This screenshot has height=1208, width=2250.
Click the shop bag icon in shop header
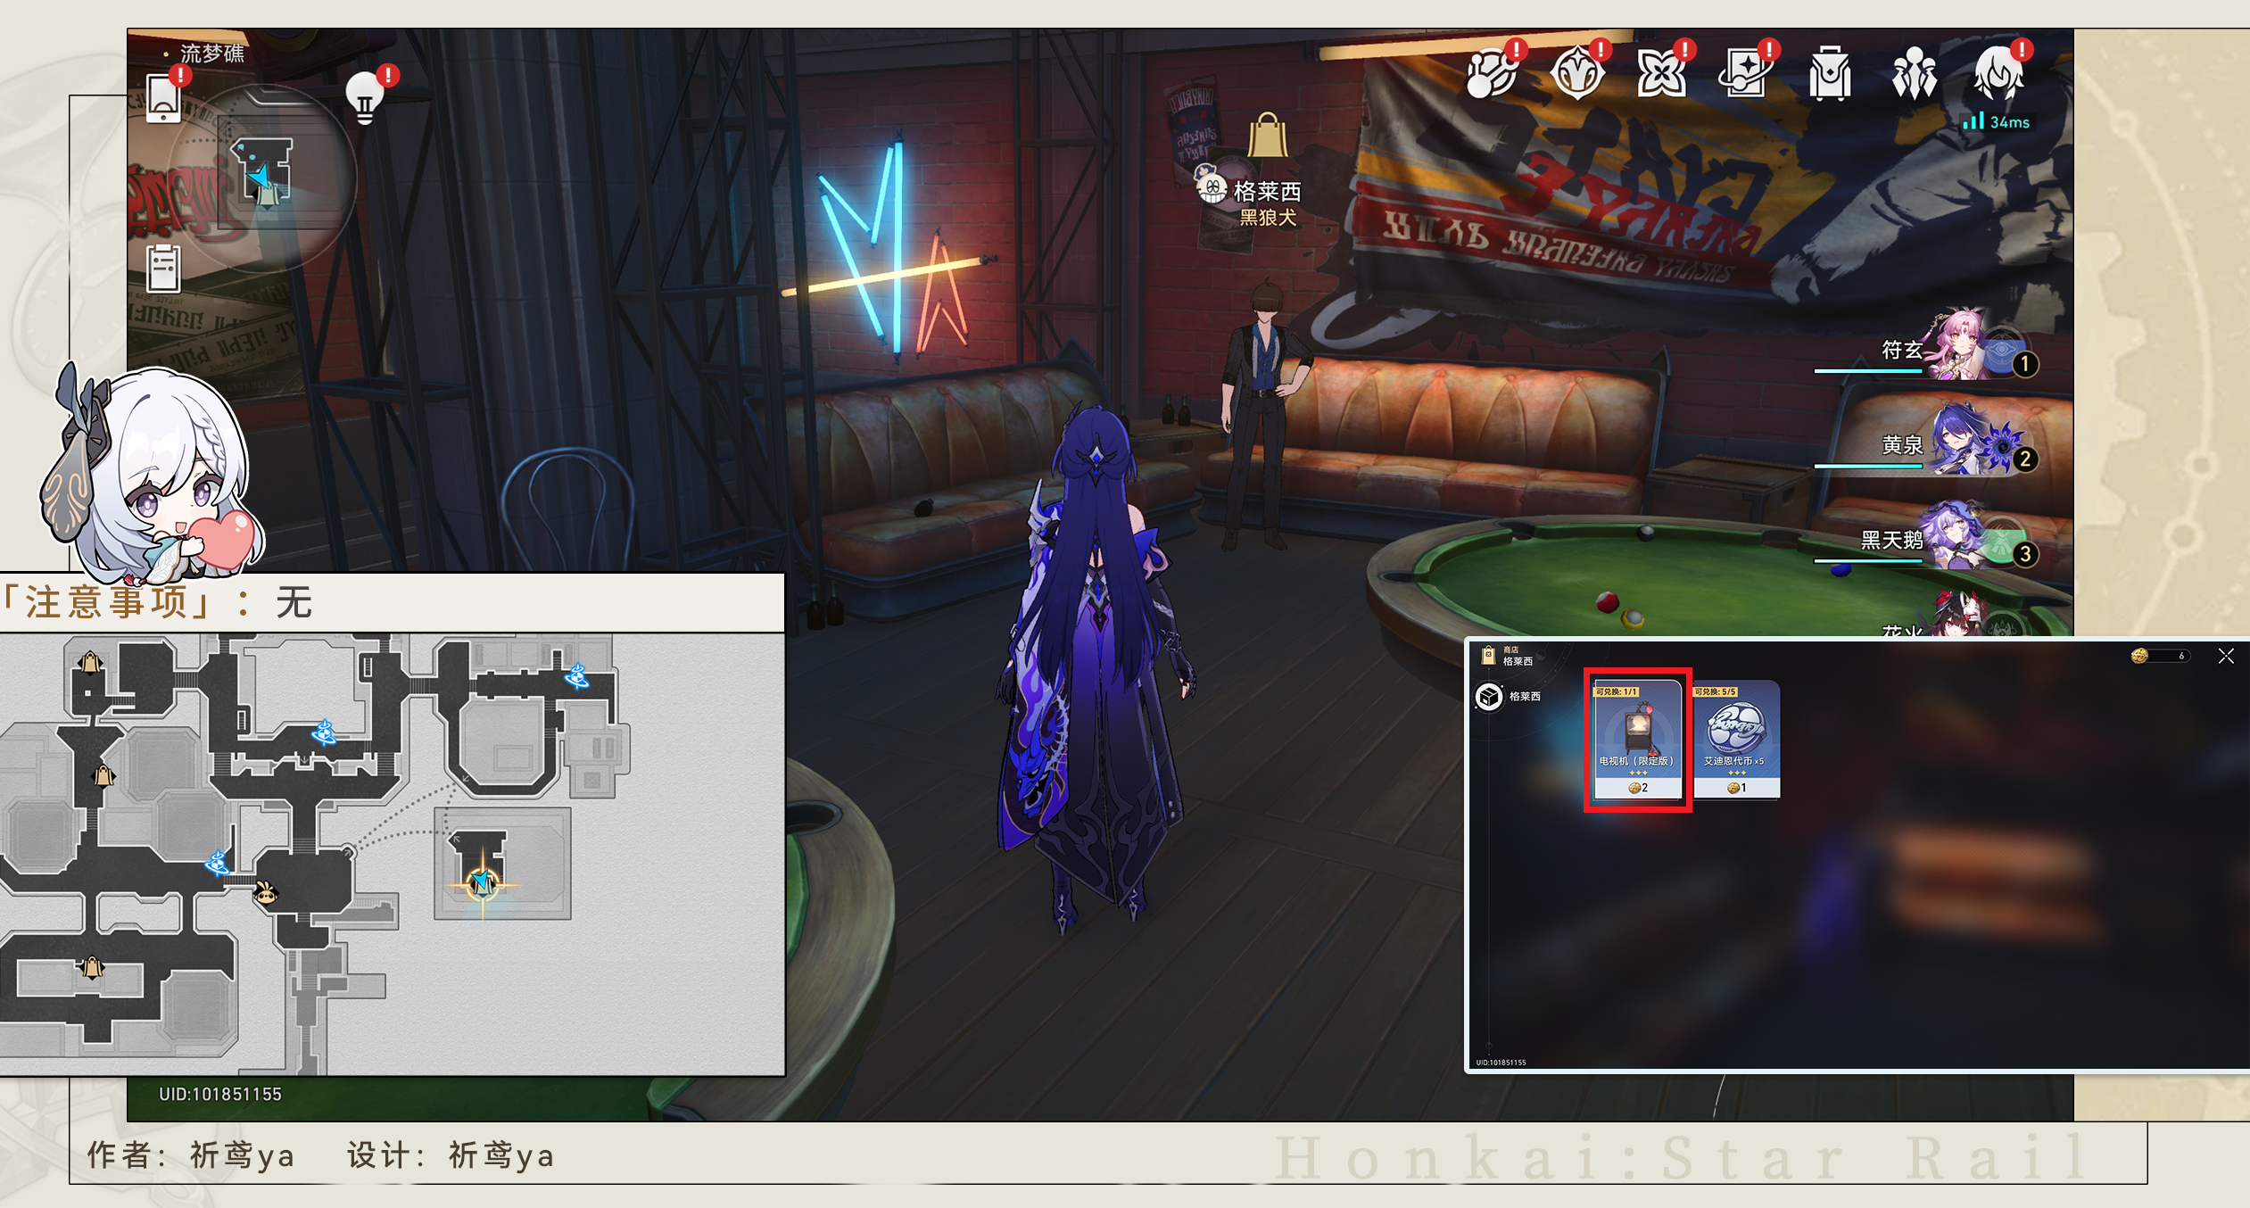point(1488,656)
